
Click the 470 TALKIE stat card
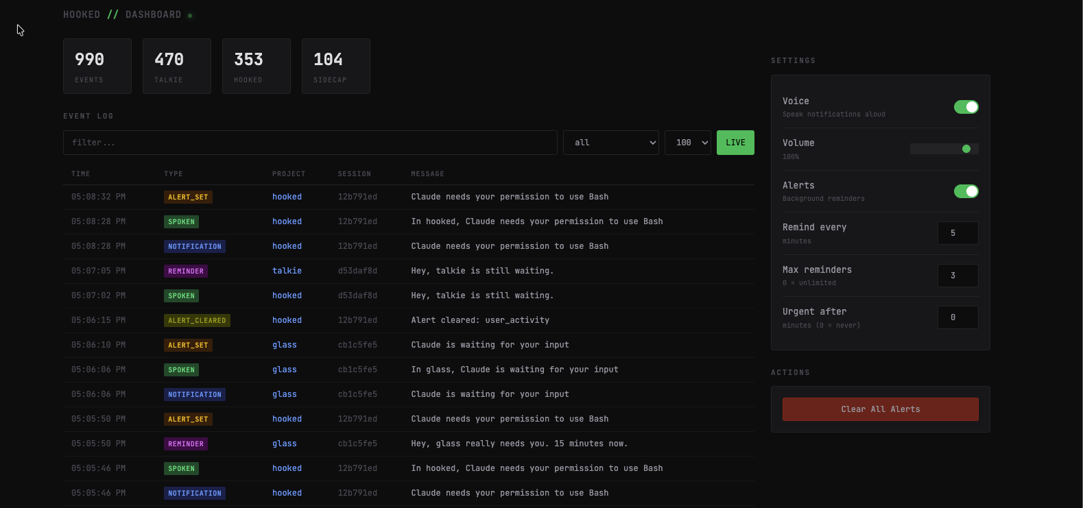pos(177,66)
